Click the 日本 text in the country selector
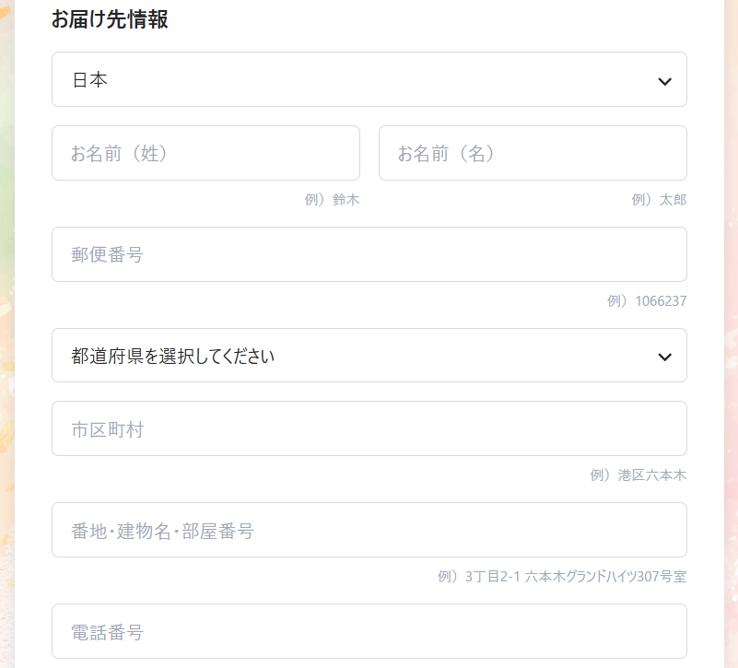The height and width of the screenshot is (668, 738). (90, 80)
